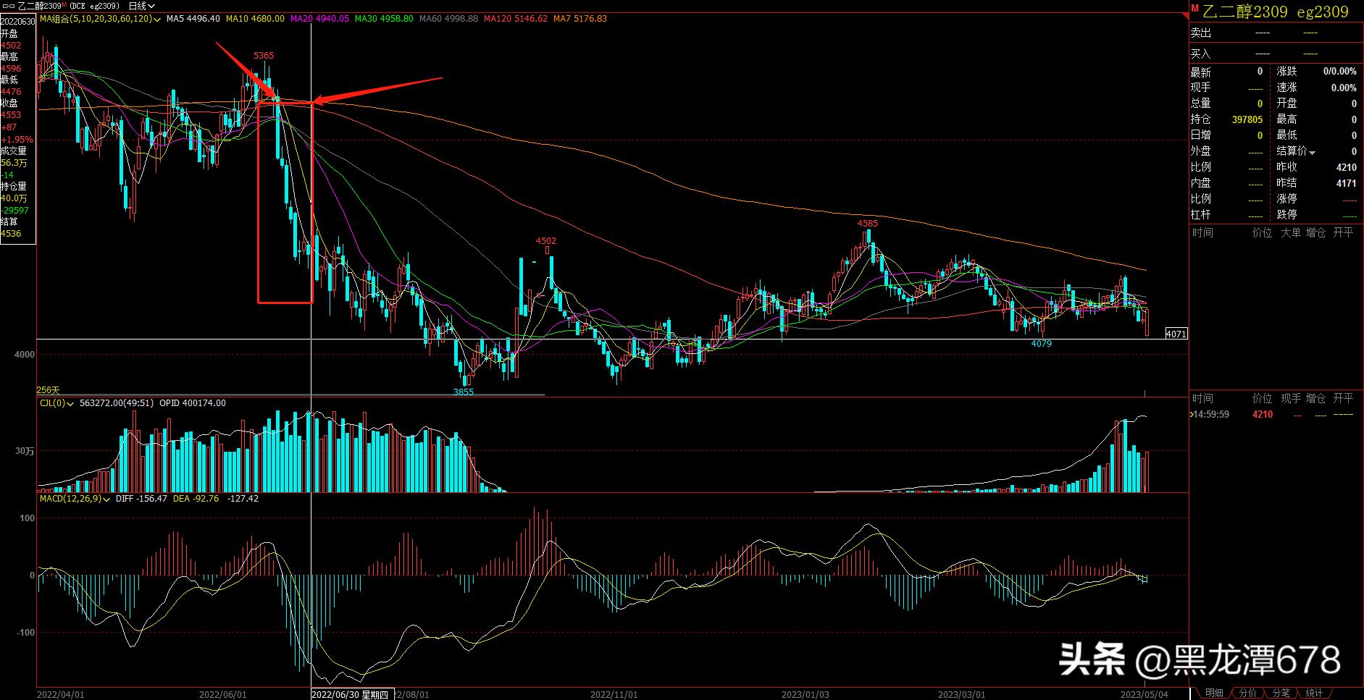Click the 2022/06/30 星期四 date marker on timeline
The width and height of the screenshot is (1364, 700).
pos(351,694)
